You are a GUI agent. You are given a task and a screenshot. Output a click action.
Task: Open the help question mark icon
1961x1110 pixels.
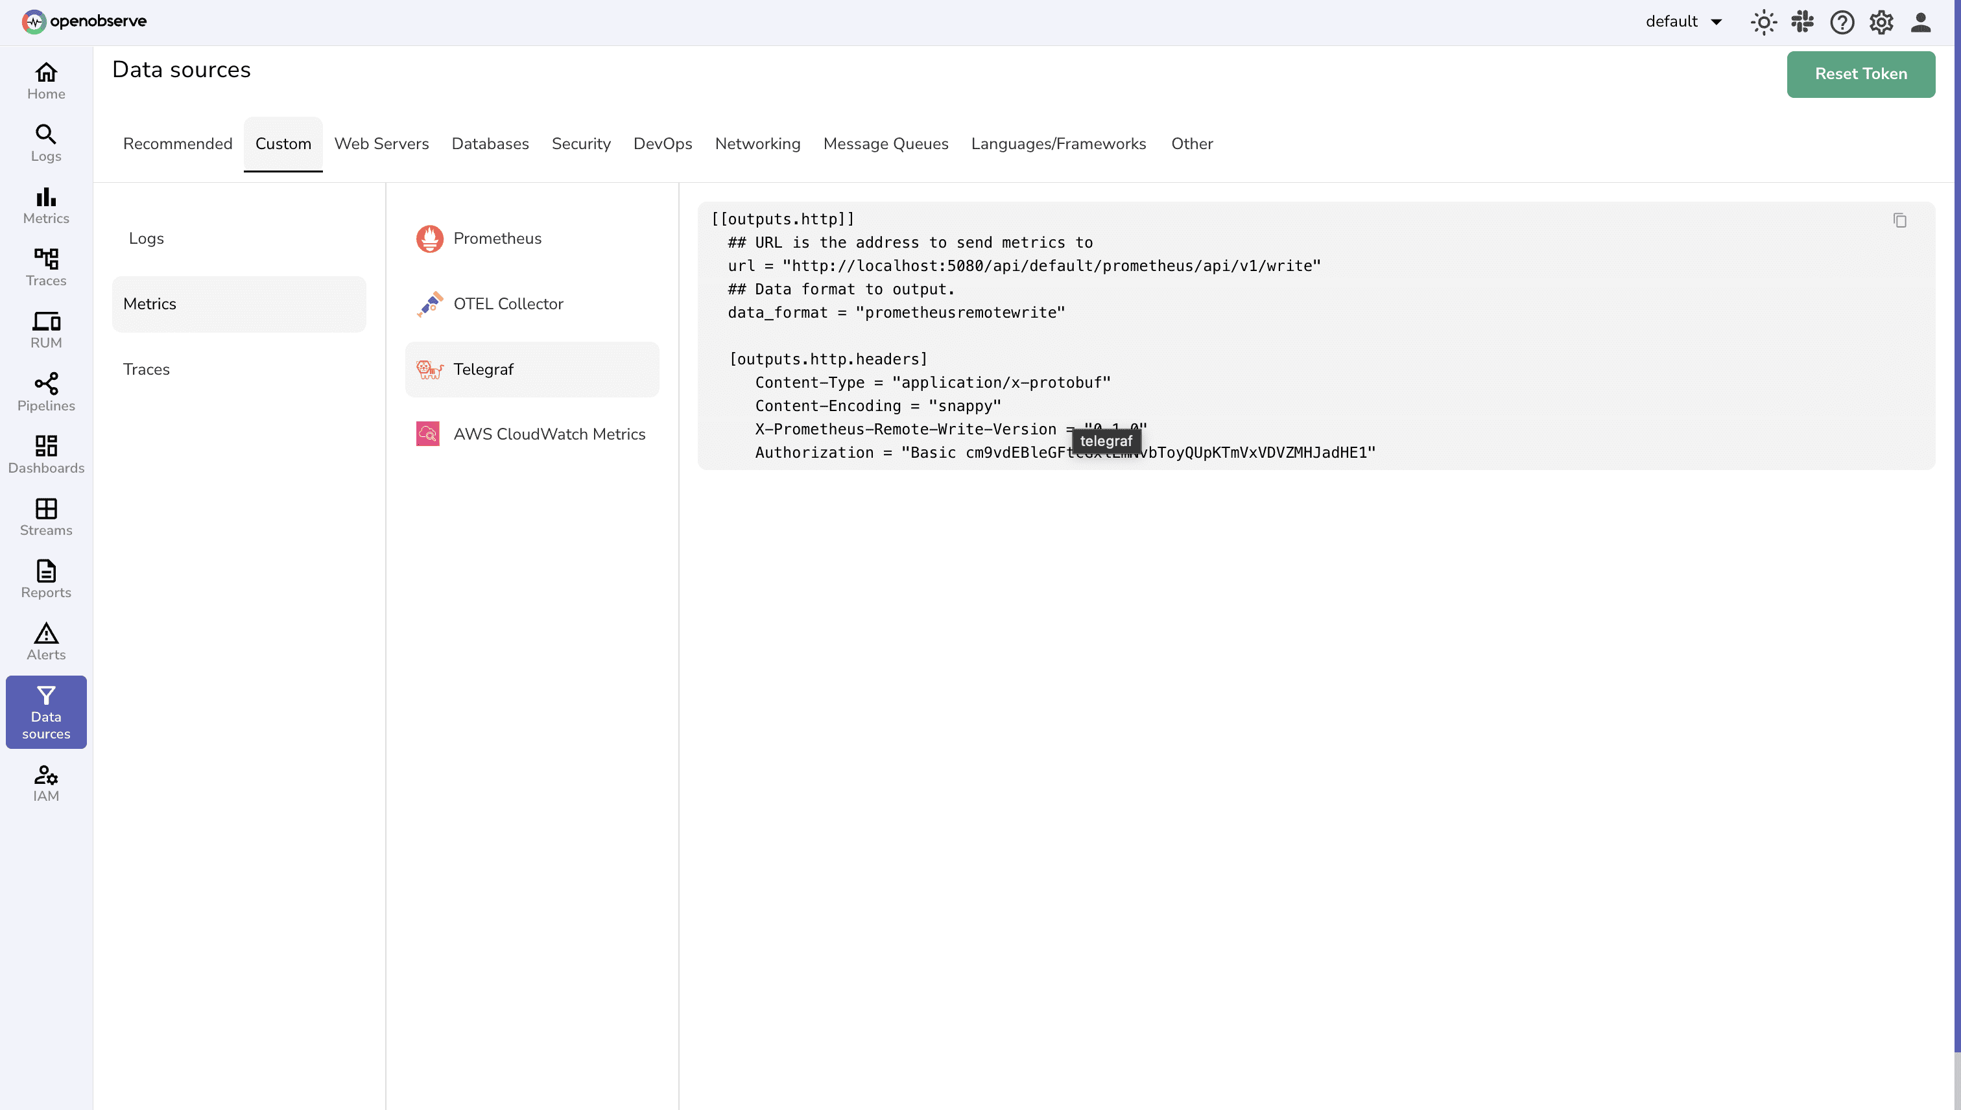tap(1842, 22)
